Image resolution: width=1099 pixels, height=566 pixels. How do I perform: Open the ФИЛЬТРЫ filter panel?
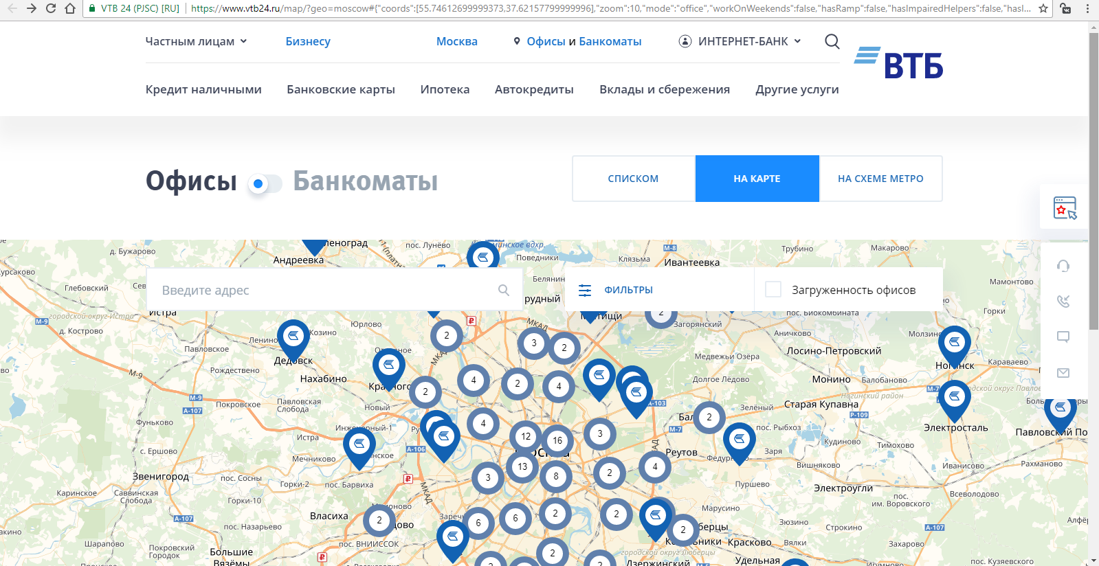(x=616, y=290)
